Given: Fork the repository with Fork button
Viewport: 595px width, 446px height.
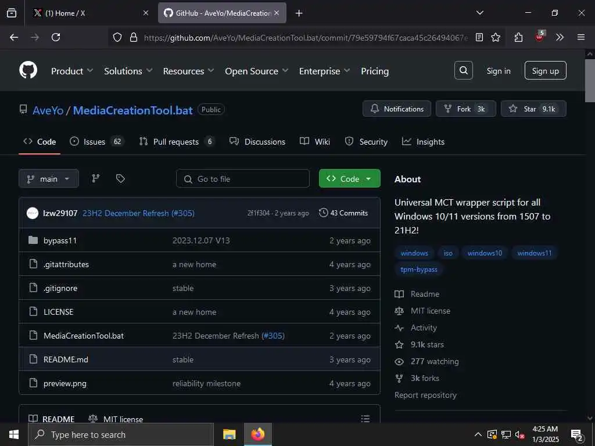Looking at the screenshot, I should 465,109.
